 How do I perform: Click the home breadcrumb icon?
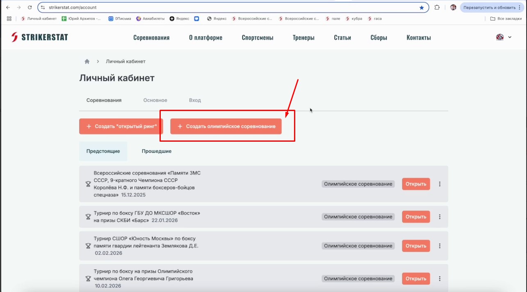(x=87, y=61)
